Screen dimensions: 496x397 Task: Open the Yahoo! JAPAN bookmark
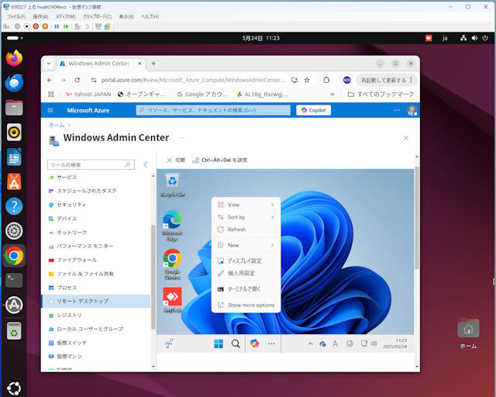88,95
